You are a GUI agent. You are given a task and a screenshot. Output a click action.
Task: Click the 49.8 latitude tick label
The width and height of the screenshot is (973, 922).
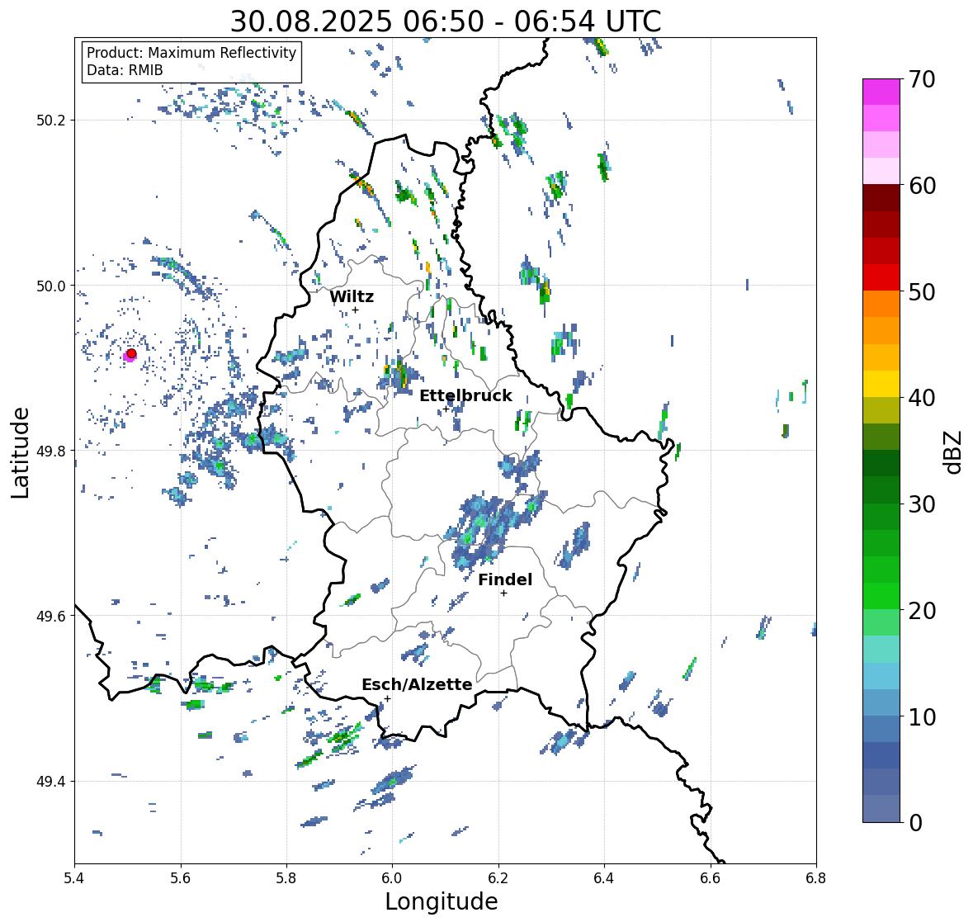pos(51,451)
